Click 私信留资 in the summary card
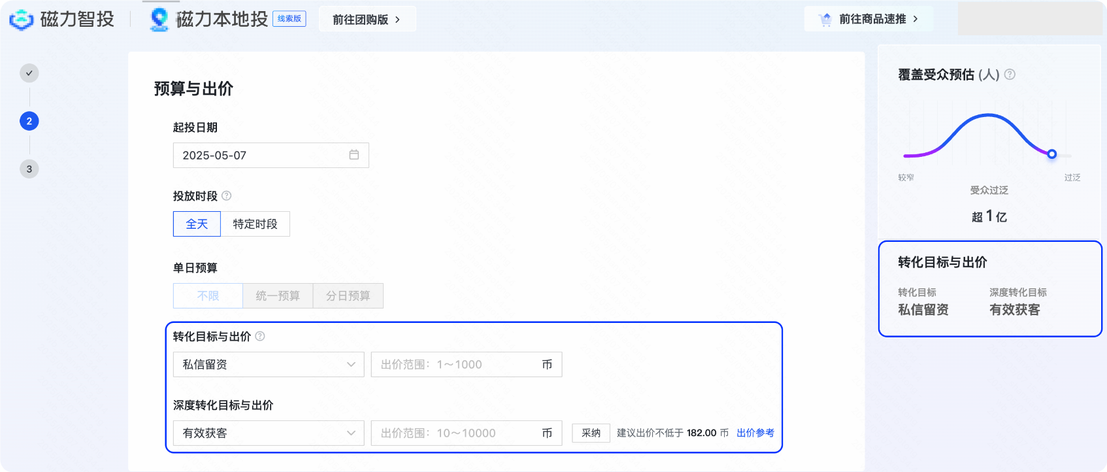Image resolution: width=1107 pixels, height=472 pixels. pyautogui.click(x=923, y=310)
